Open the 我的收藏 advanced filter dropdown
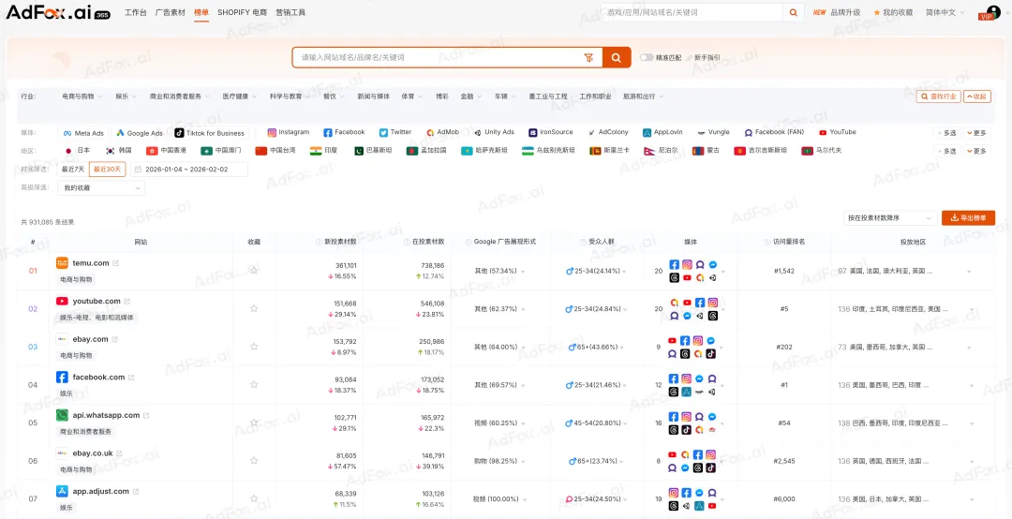The image size is (1012, 519). coord(101,187)
